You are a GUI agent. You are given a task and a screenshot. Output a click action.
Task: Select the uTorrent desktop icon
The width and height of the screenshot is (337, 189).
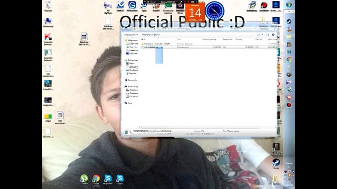pos(84,180)
